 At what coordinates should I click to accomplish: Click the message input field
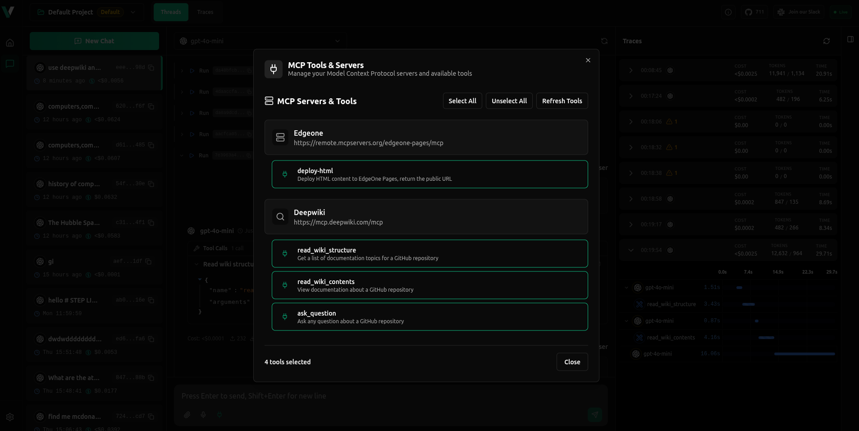(388, 396)
